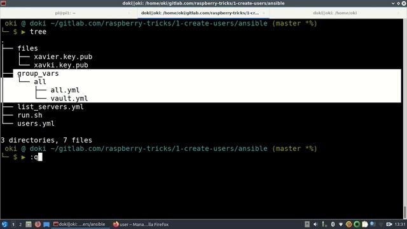Launch Firefox from the taskbar quick launcher
Viewport: 407px width, 229px height.
(x=38, y=225)
